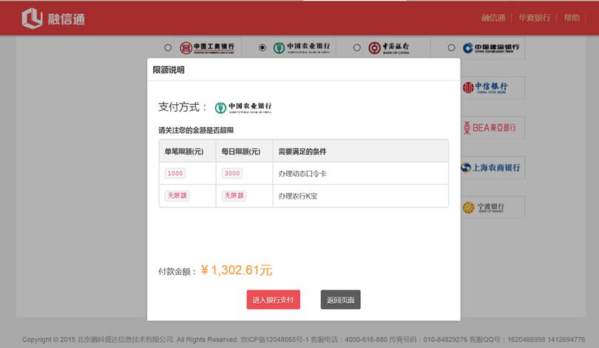Click the 中国工商银行 bank logo
The width and height of the screenshot is (599, 348).
tap(207, 48)
